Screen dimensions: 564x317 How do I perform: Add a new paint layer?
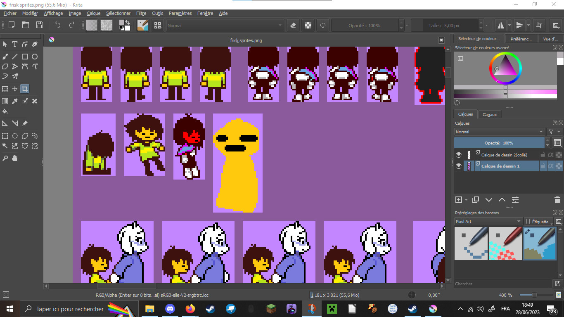(x=459, y=200)
